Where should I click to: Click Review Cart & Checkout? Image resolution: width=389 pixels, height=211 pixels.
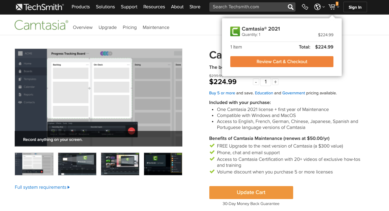coord(282,61)
